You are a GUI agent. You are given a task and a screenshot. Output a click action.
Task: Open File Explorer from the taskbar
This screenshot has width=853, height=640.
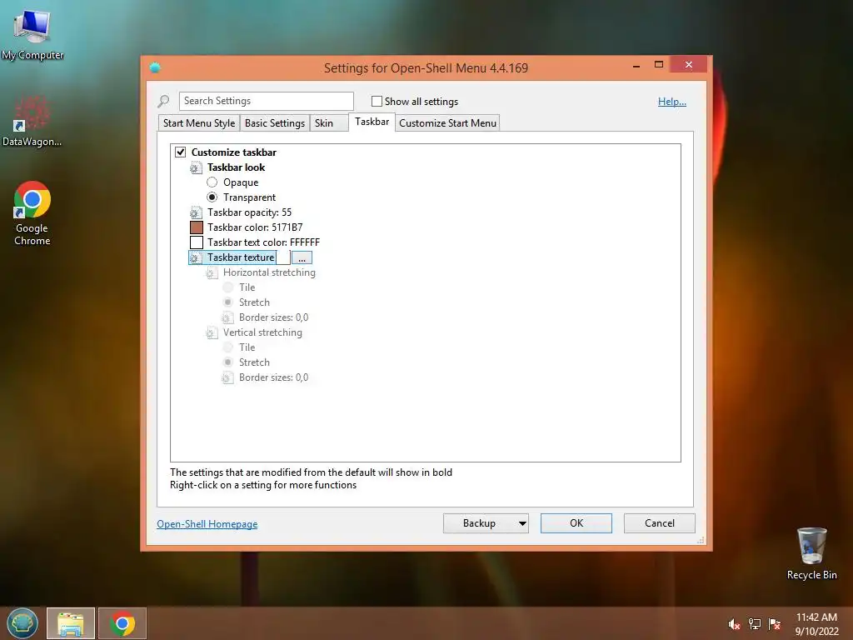tap(71, 623)
